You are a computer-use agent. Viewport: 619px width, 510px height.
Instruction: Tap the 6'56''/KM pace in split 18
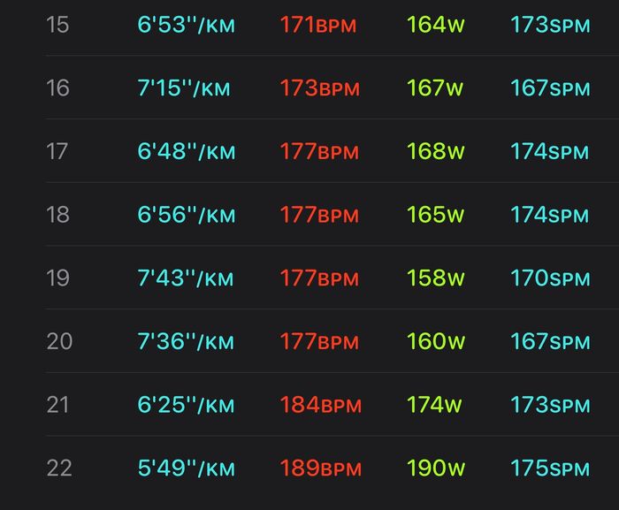[187, 215]
